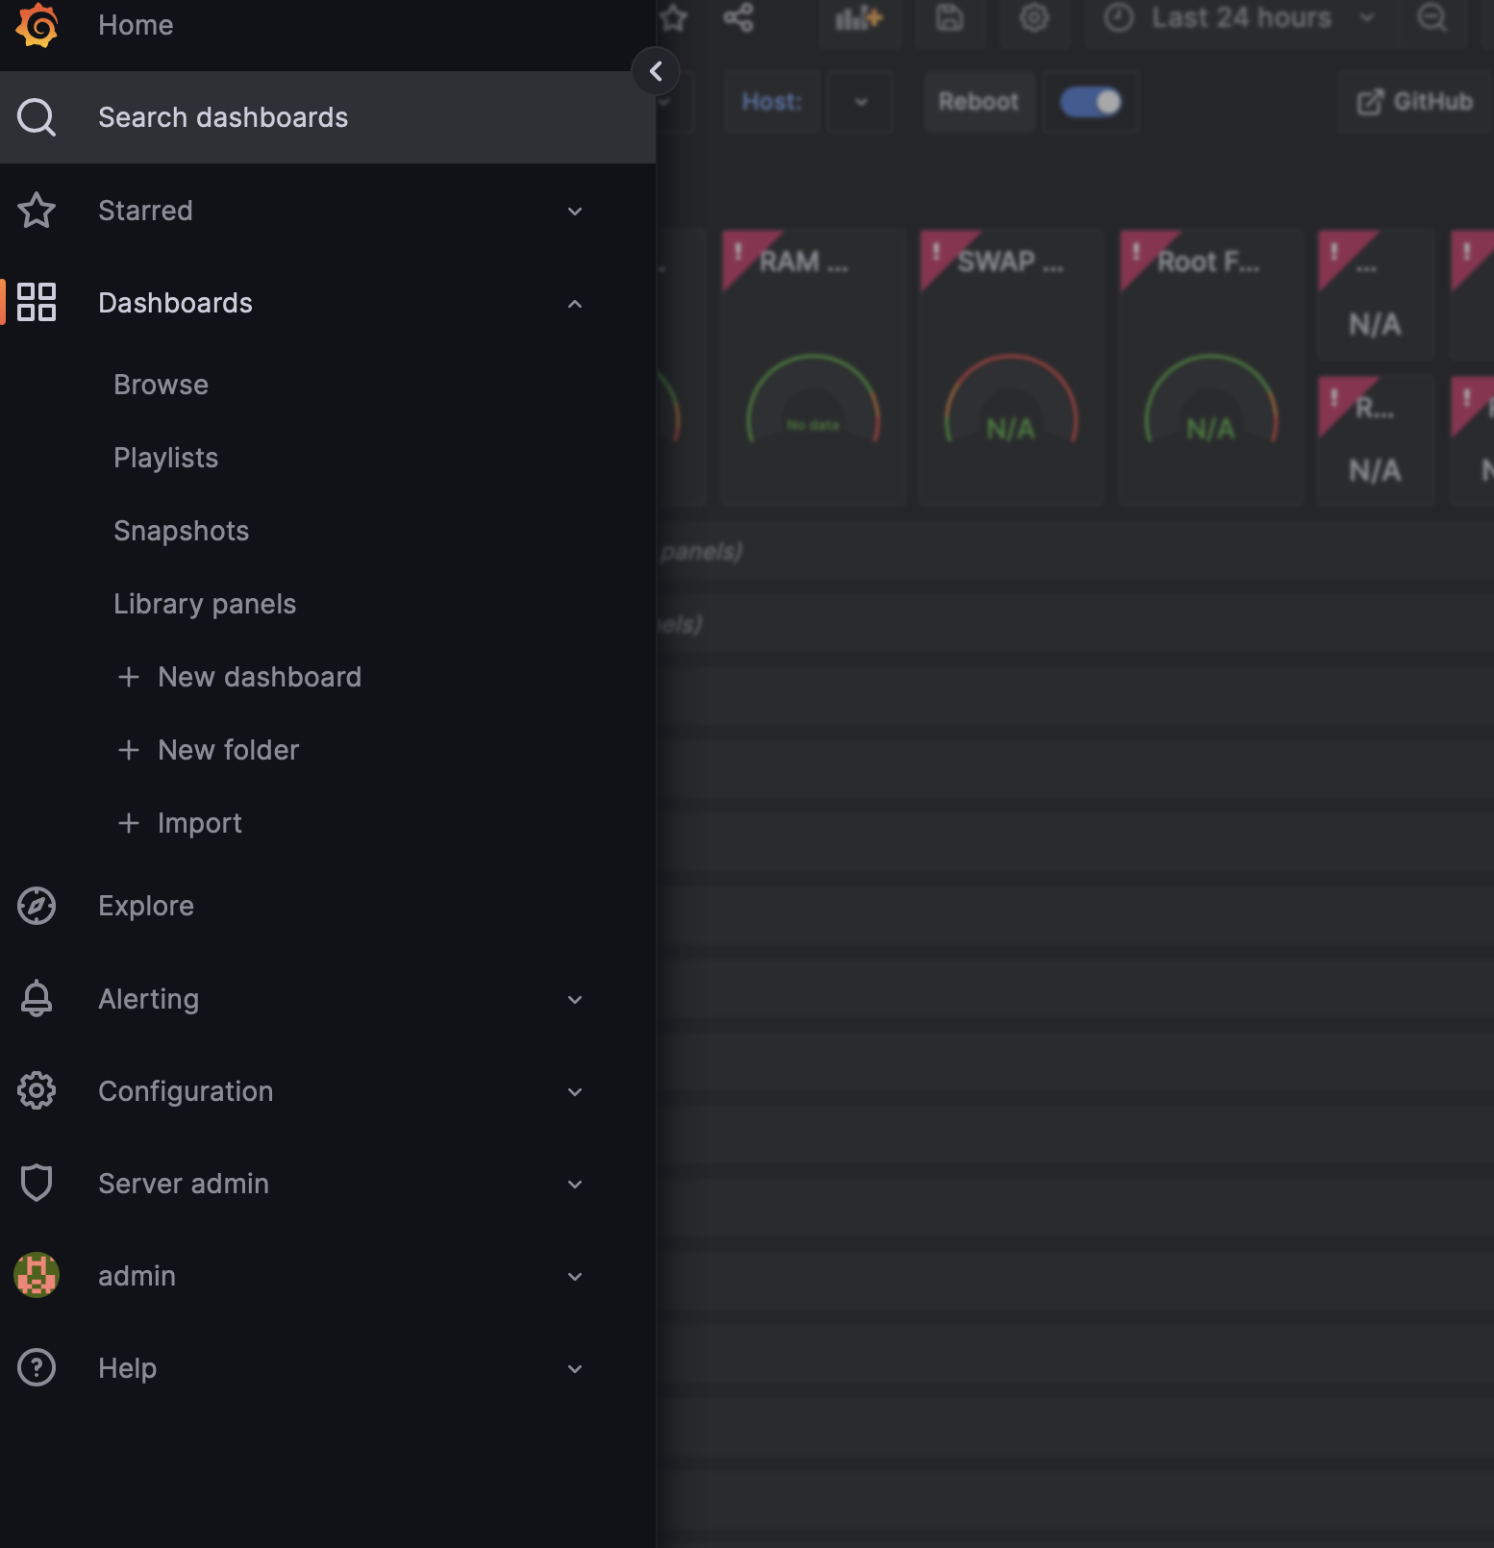Click the Search dashboards field
This screenshot has width=1494, height=1548.
coord(328,117)
